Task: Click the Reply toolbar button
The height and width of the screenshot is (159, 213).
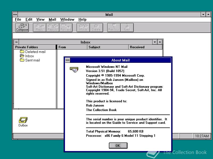Action: (40, 28)
